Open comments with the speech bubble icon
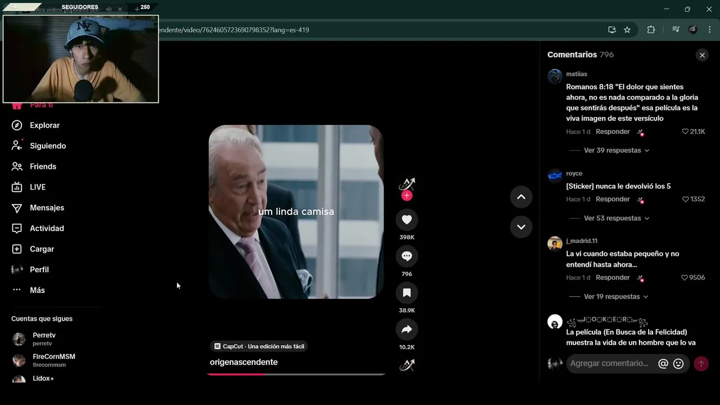Image resolution: width=720 pixels, height=405 pixels. [x=407, y=256]
